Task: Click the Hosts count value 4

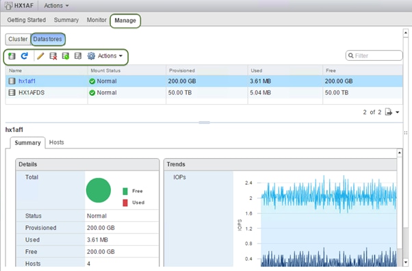Action: point(88,263)
